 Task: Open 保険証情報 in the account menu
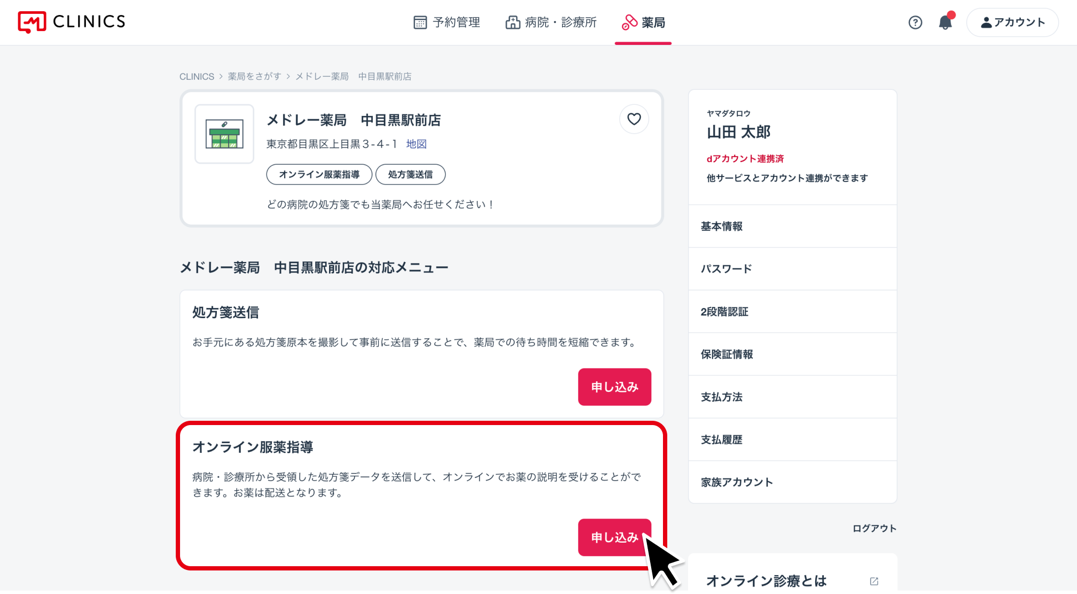(792, 354)
